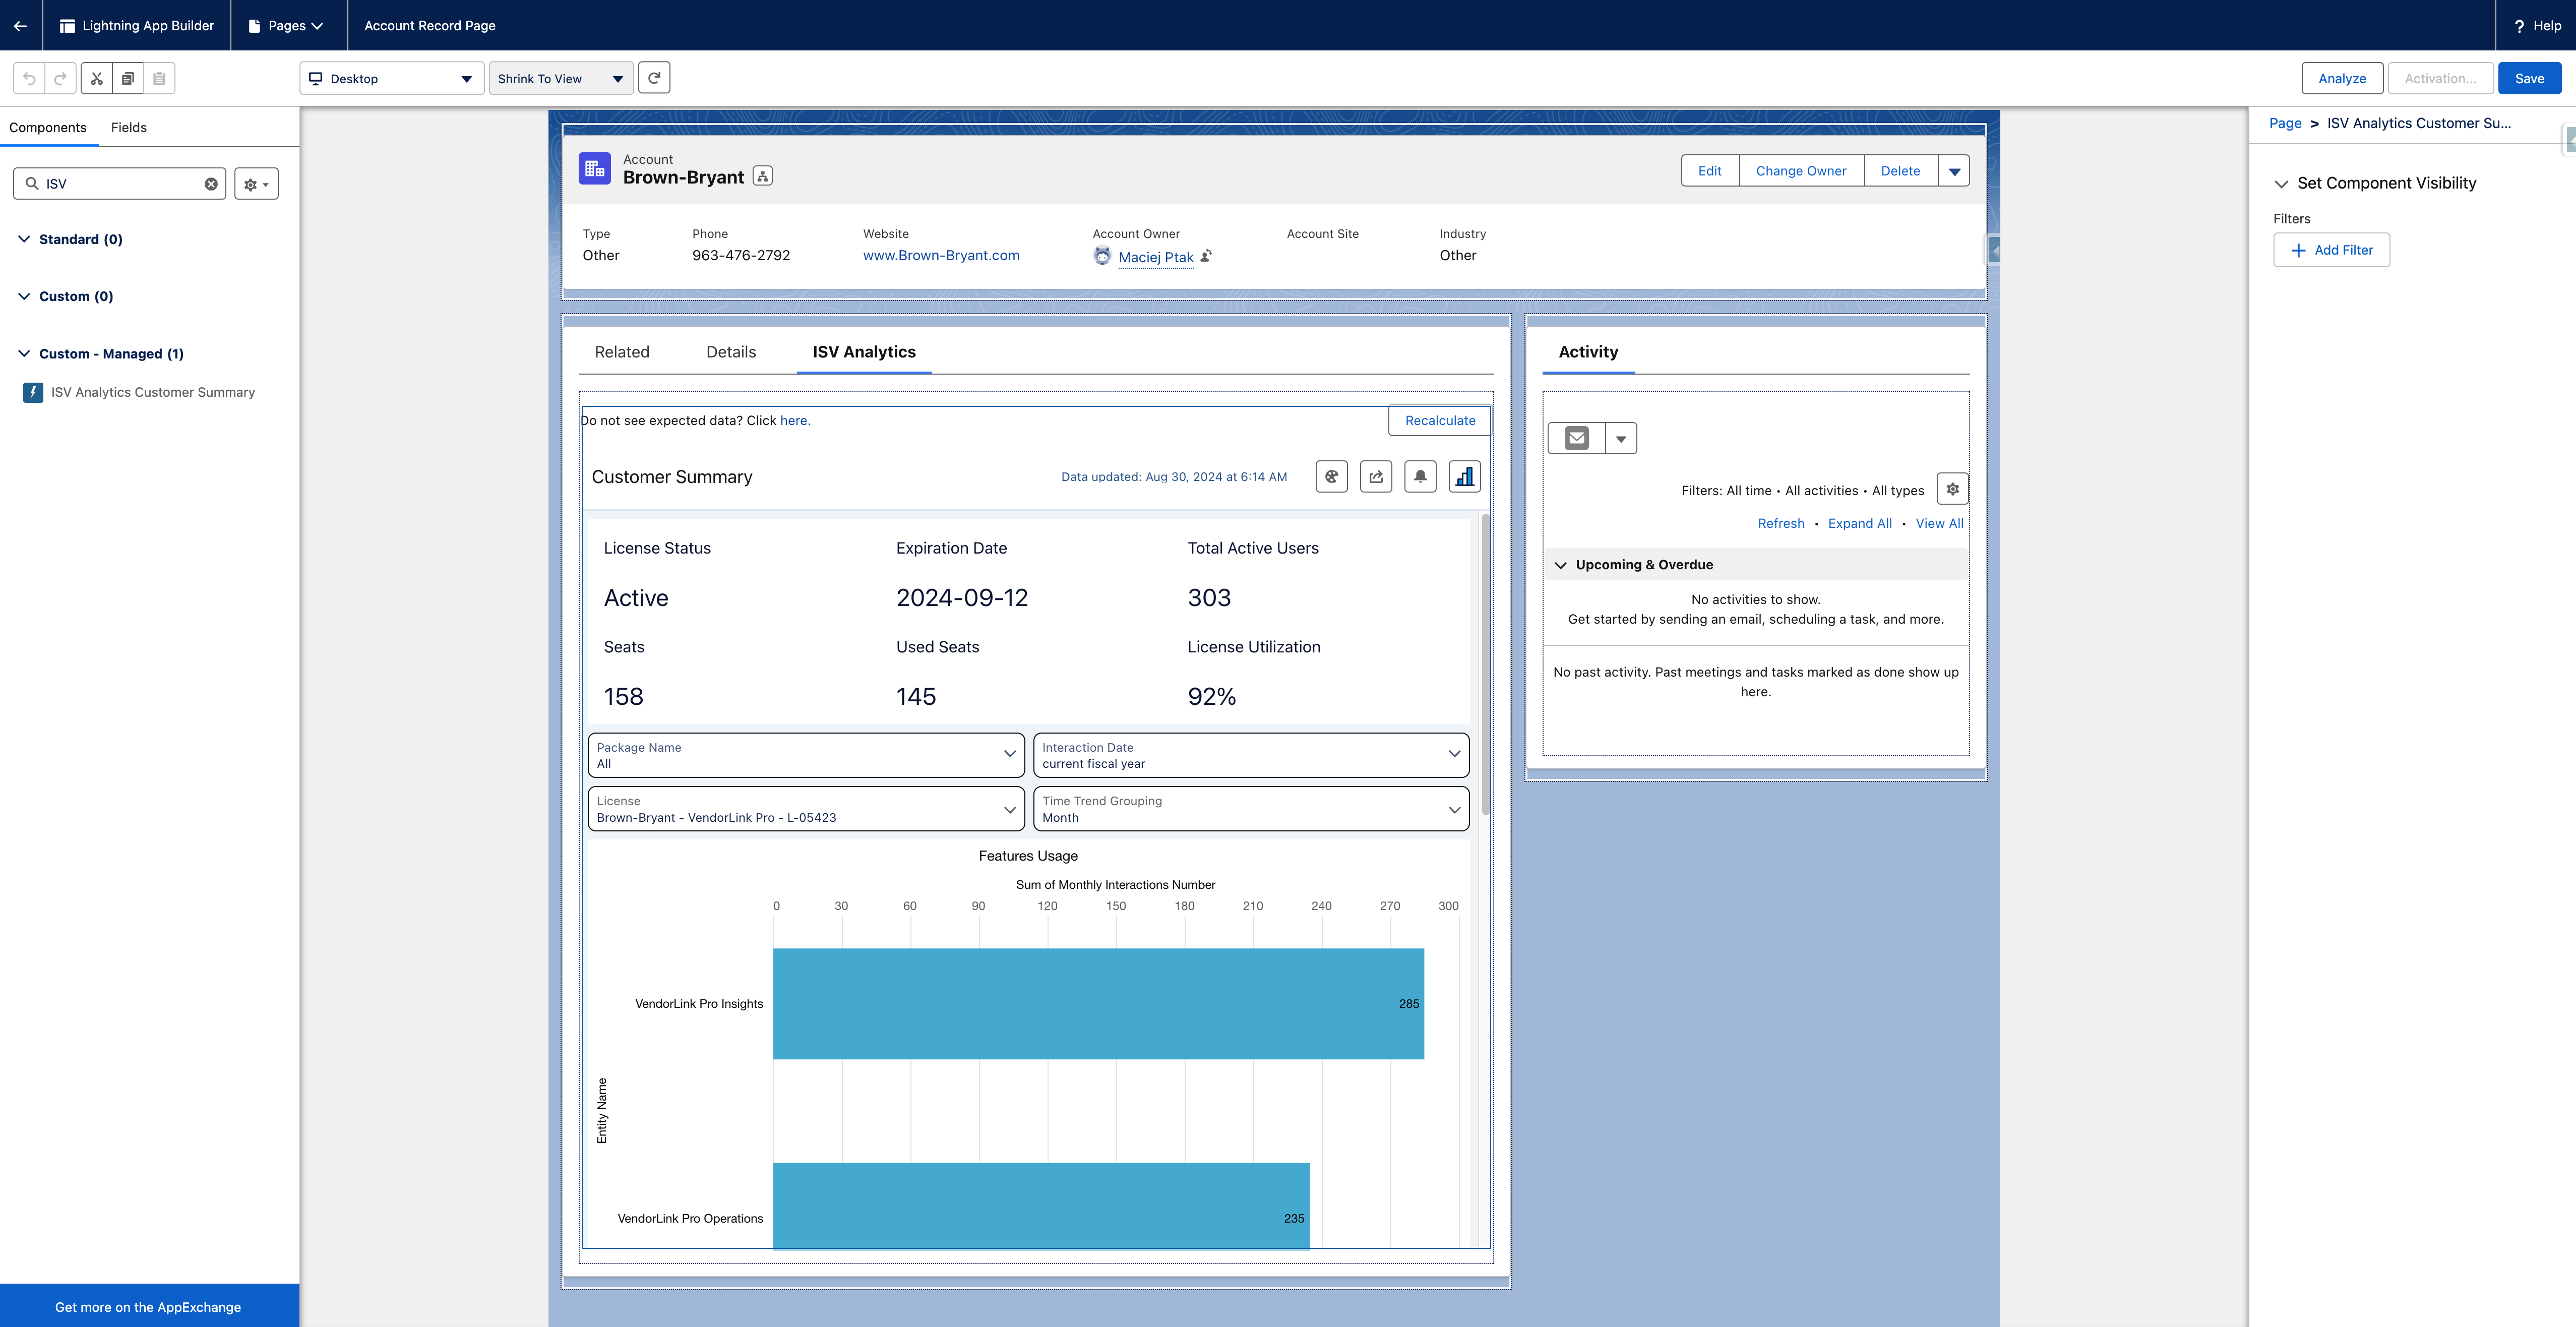Open the component search settings gear

(256, 184)
